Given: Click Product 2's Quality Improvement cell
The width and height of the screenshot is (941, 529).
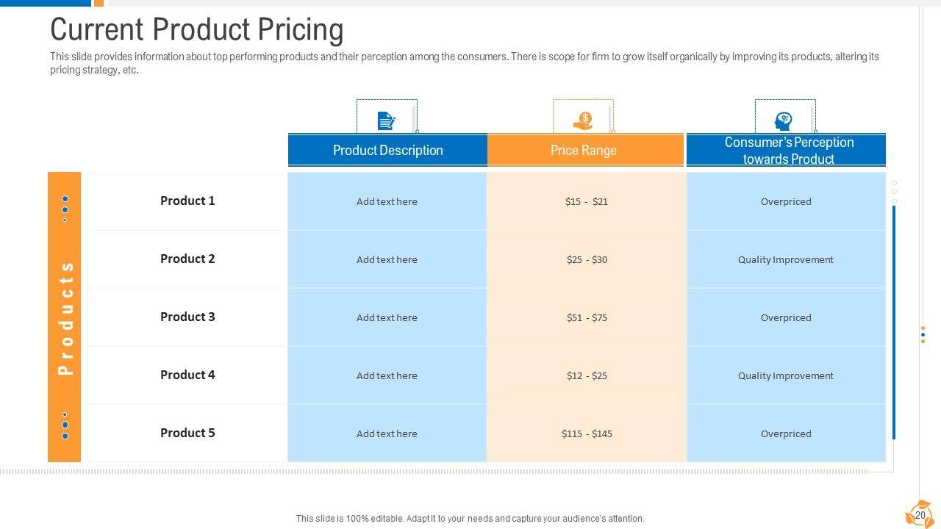Looking at the screenshot, I should (x=785, y=259).
